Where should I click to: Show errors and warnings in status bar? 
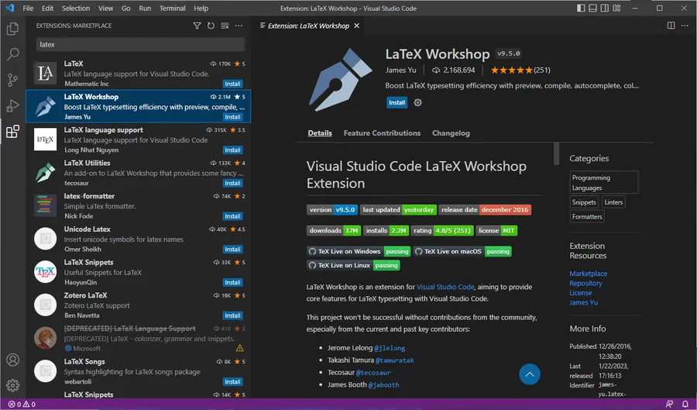point(22,405)
